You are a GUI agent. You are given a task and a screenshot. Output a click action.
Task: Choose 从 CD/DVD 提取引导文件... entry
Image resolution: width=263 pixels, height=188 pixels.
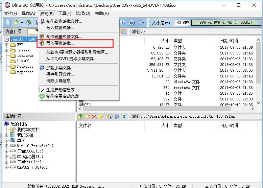click(78, 59)
